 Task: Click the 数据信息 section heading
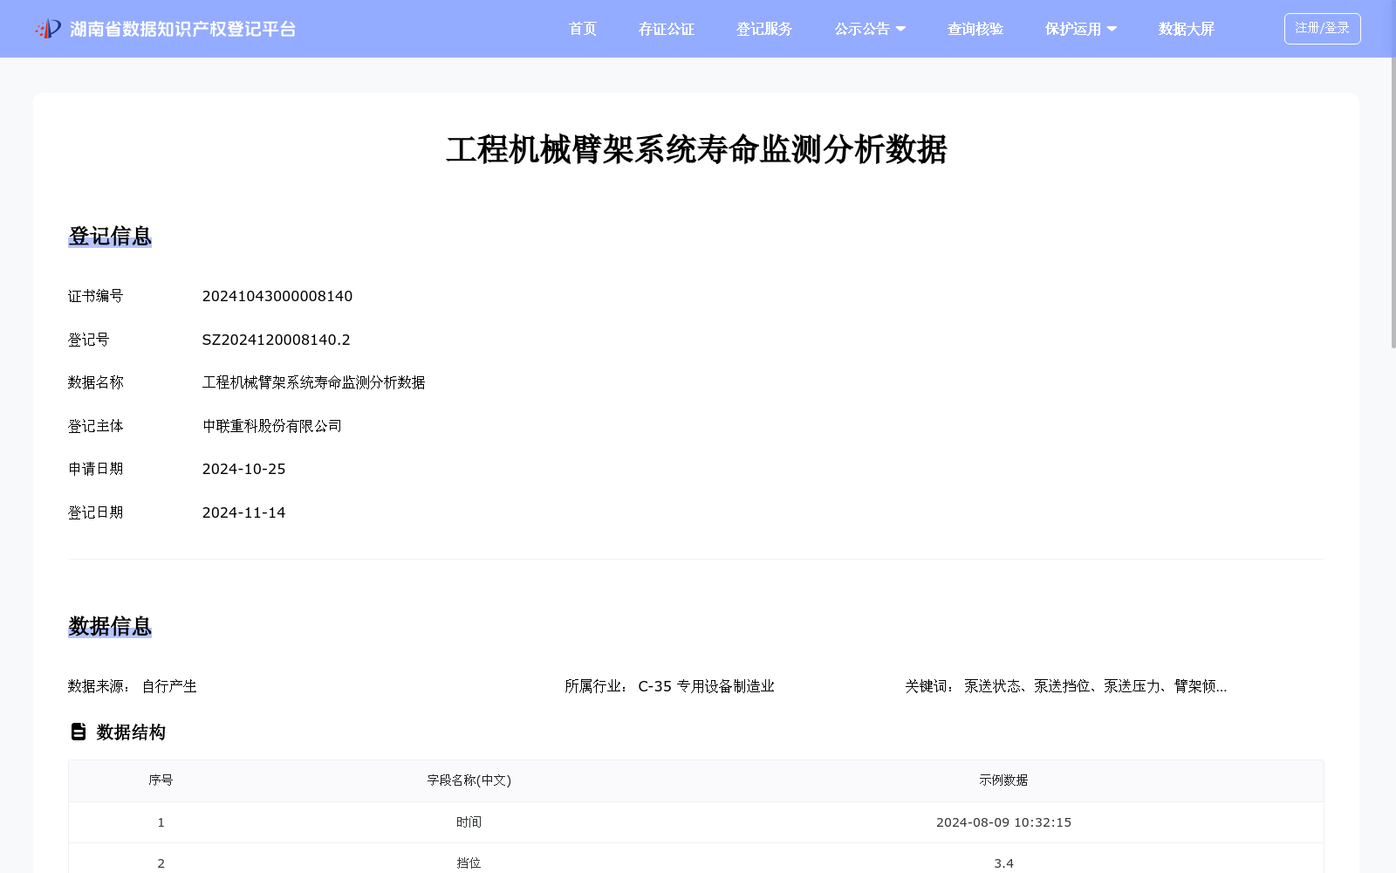(x=110, y=626)
